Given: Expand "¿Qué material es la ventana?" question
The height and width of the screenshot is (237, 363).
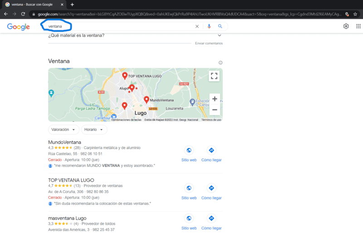Looking at the screenshot, I should tap(219, 35).
